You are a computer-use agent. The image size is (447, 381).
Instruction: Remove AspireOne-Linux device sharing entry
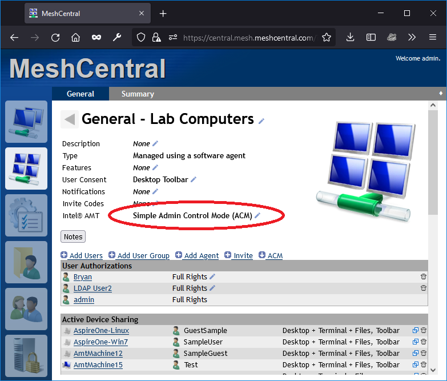[x=423, y=331]
